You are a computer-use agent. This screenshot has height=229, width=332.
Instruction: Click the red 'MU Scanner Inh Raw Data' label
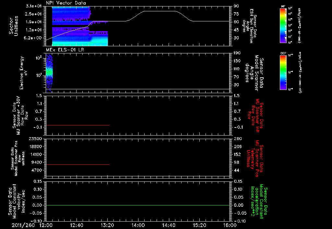[255, 115]
